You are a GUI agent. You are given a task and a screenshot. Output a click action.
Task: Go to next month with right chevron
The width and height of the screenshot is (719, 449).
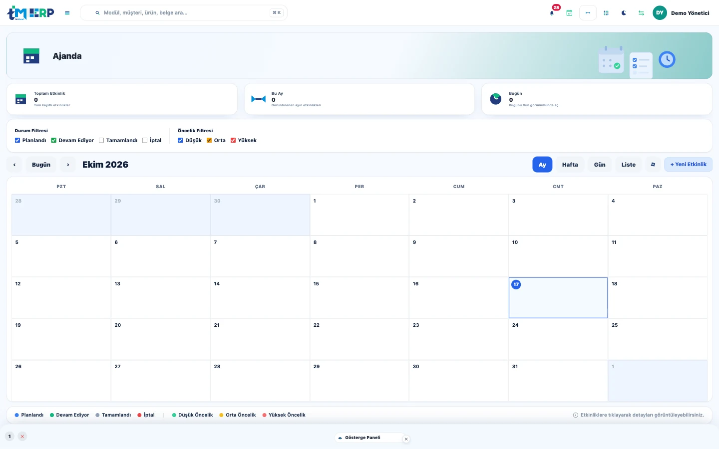click(68, 165)
